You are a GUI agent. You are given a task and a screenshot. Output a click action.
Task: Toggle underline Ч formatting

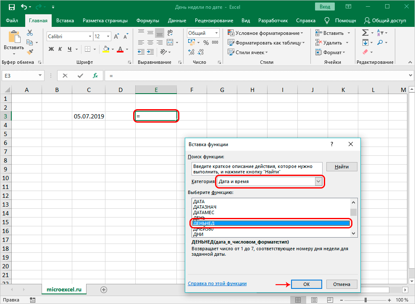coord(70,49)
